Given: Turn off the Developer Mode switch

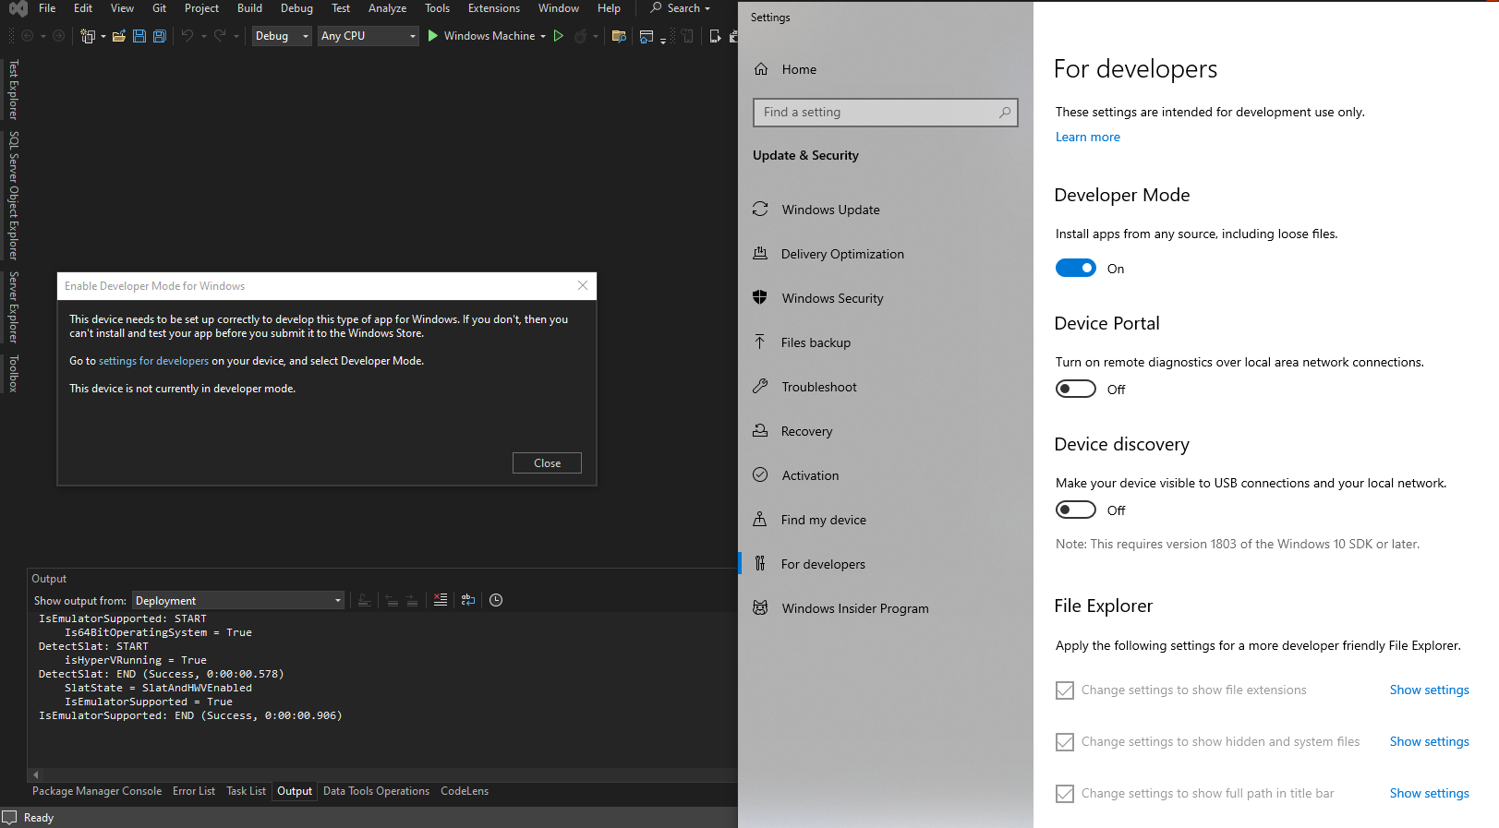Looking at the screenshot, I should coord(1076,268).
